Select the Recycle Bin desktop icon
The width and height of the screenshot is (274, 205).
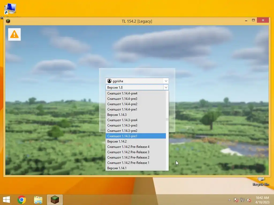(x=261, y=181)
